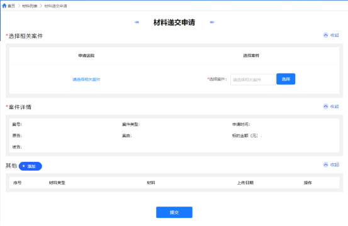Click the 材料递交申请 page title
The image size is (348, 226).
174,23
